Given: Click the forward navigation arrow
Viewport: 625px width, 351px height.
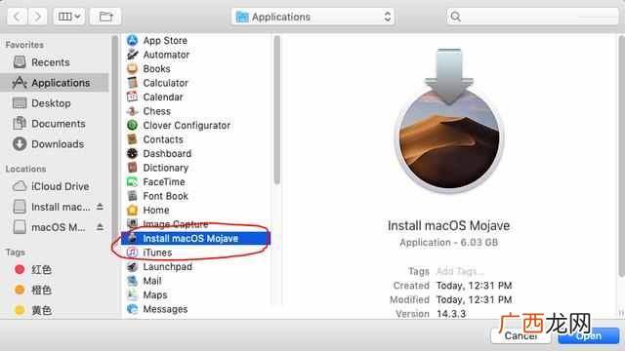Looking at the screenshot, I should coord(37,17).
